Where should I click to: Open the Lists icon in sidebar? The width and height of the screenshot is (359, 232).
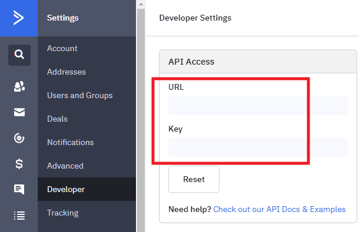(19, 216)
